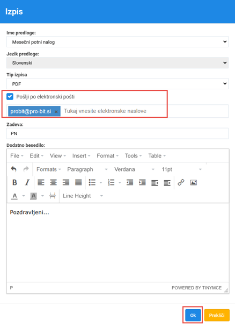The height and width of the screenshot is (327, 235).
Task: Click the insert image icon
Action: [193, 182]
